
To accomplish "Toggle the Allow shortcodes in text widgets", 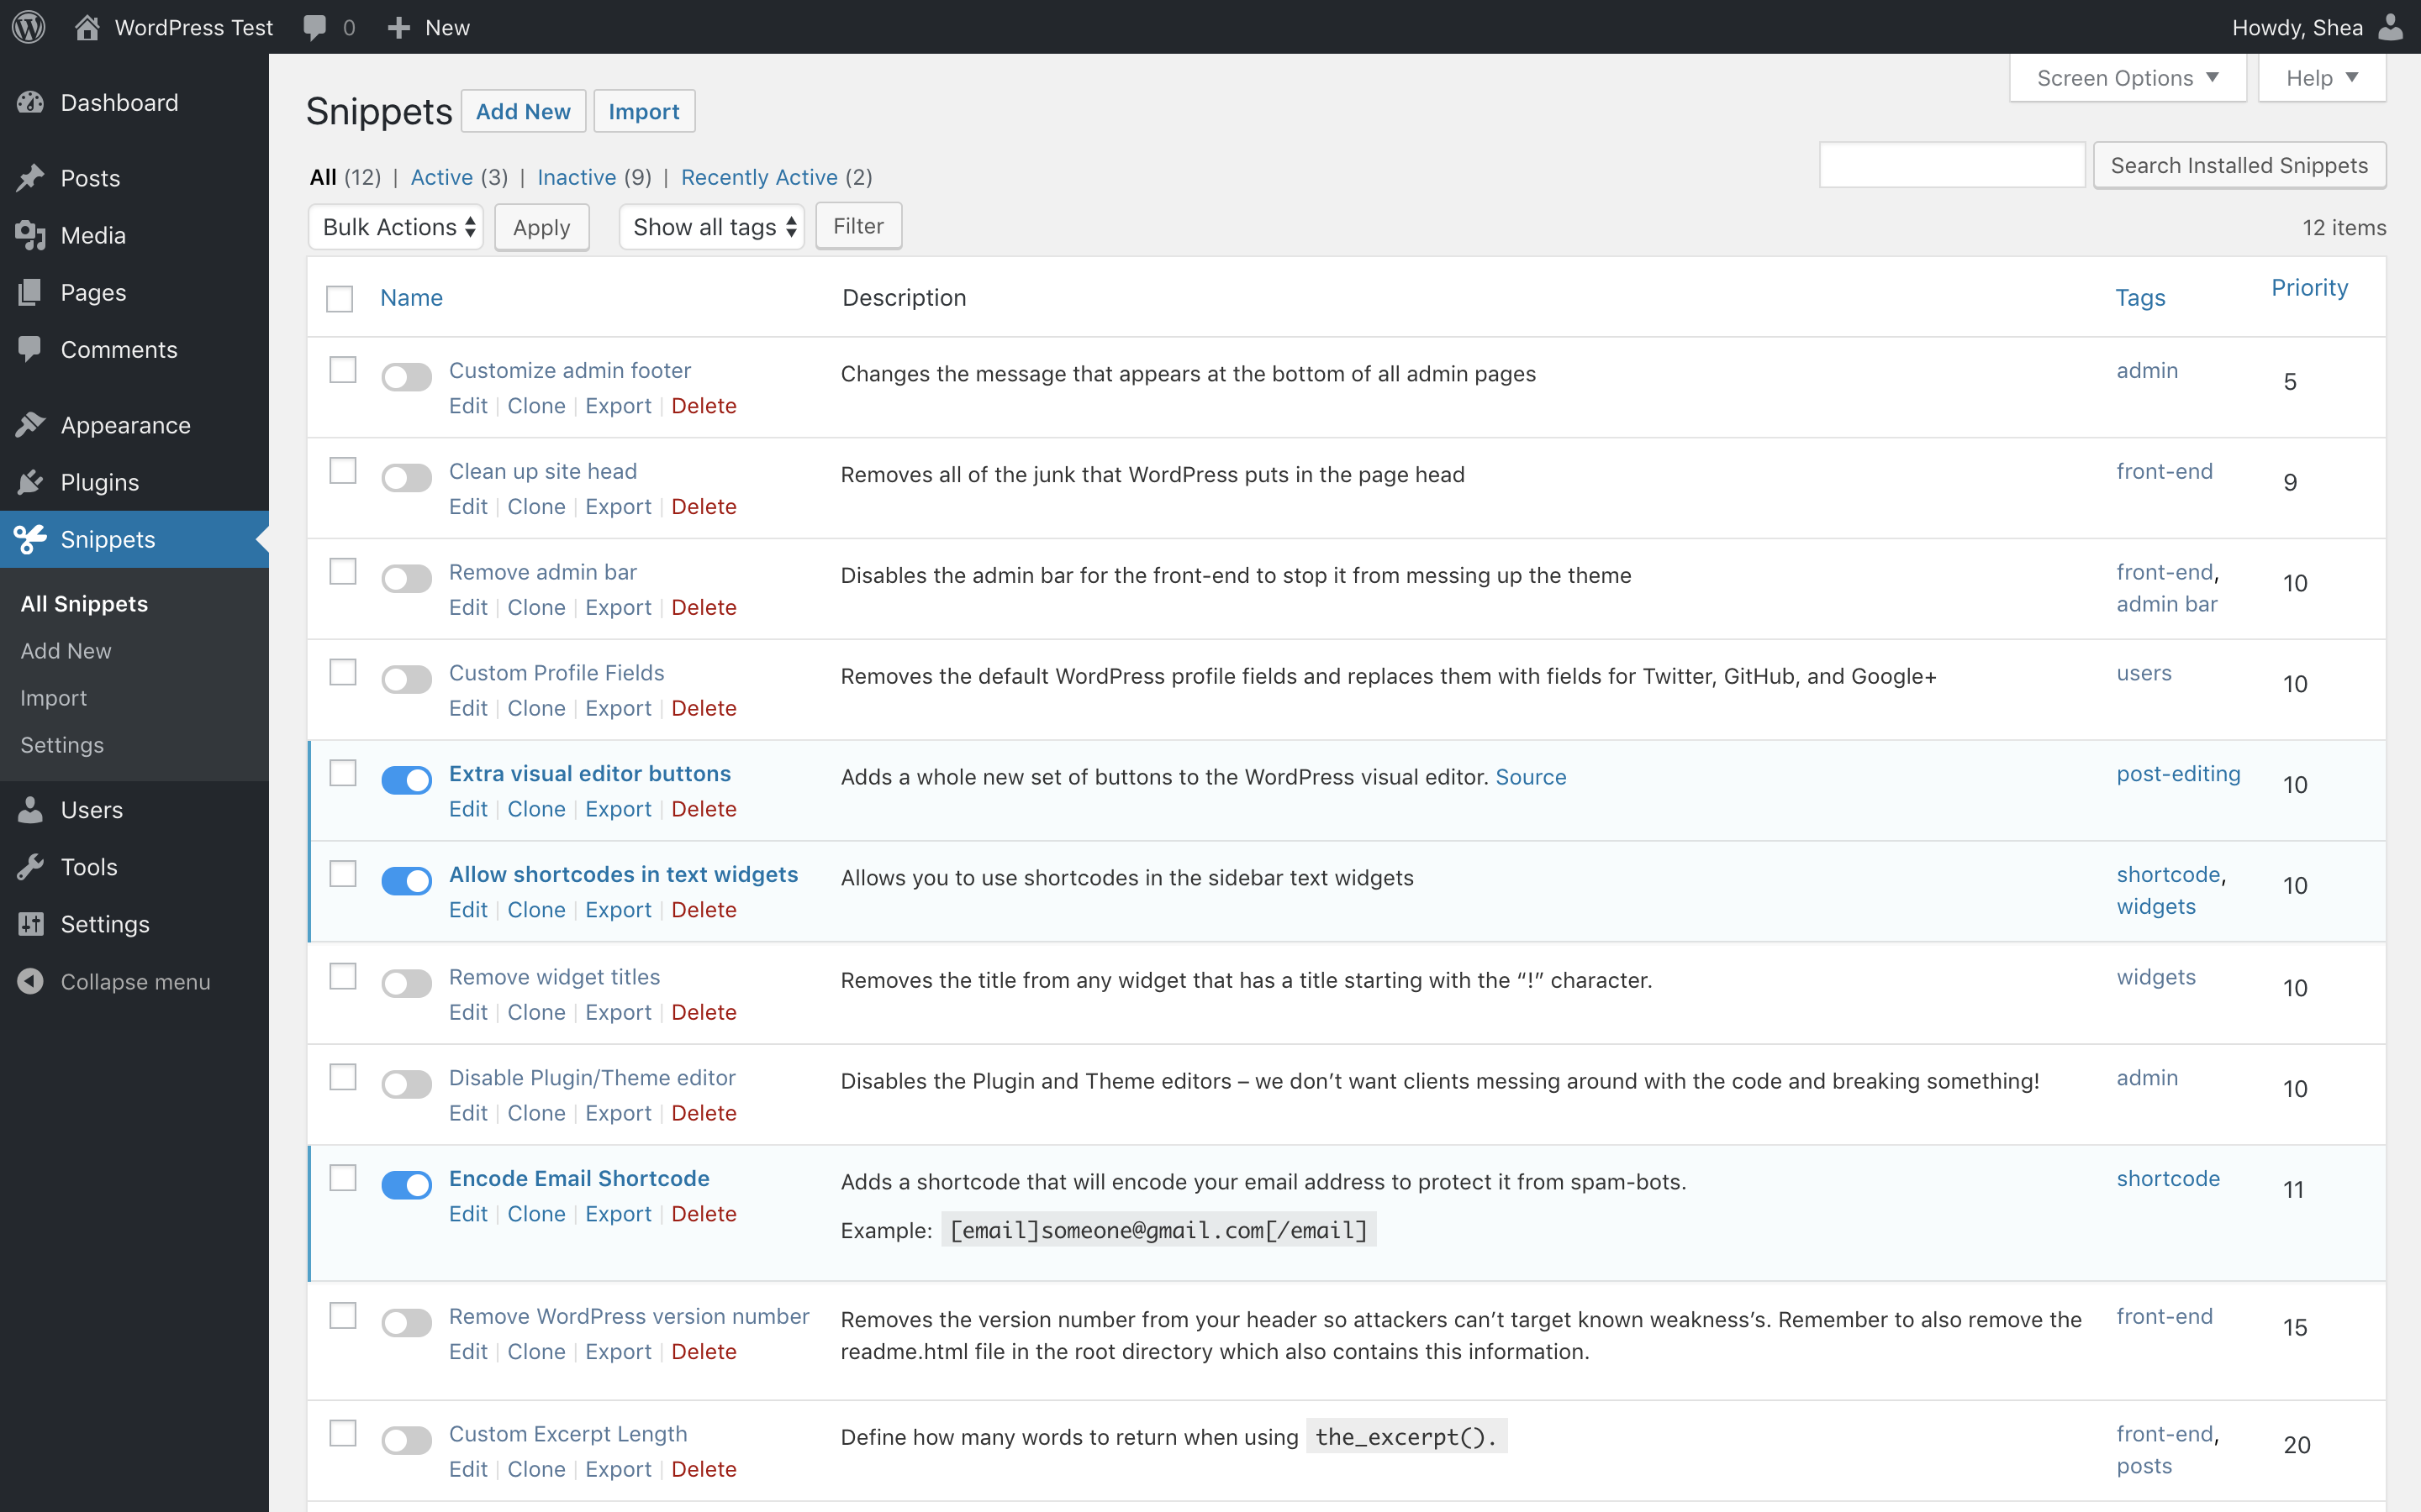I will 406,879.
